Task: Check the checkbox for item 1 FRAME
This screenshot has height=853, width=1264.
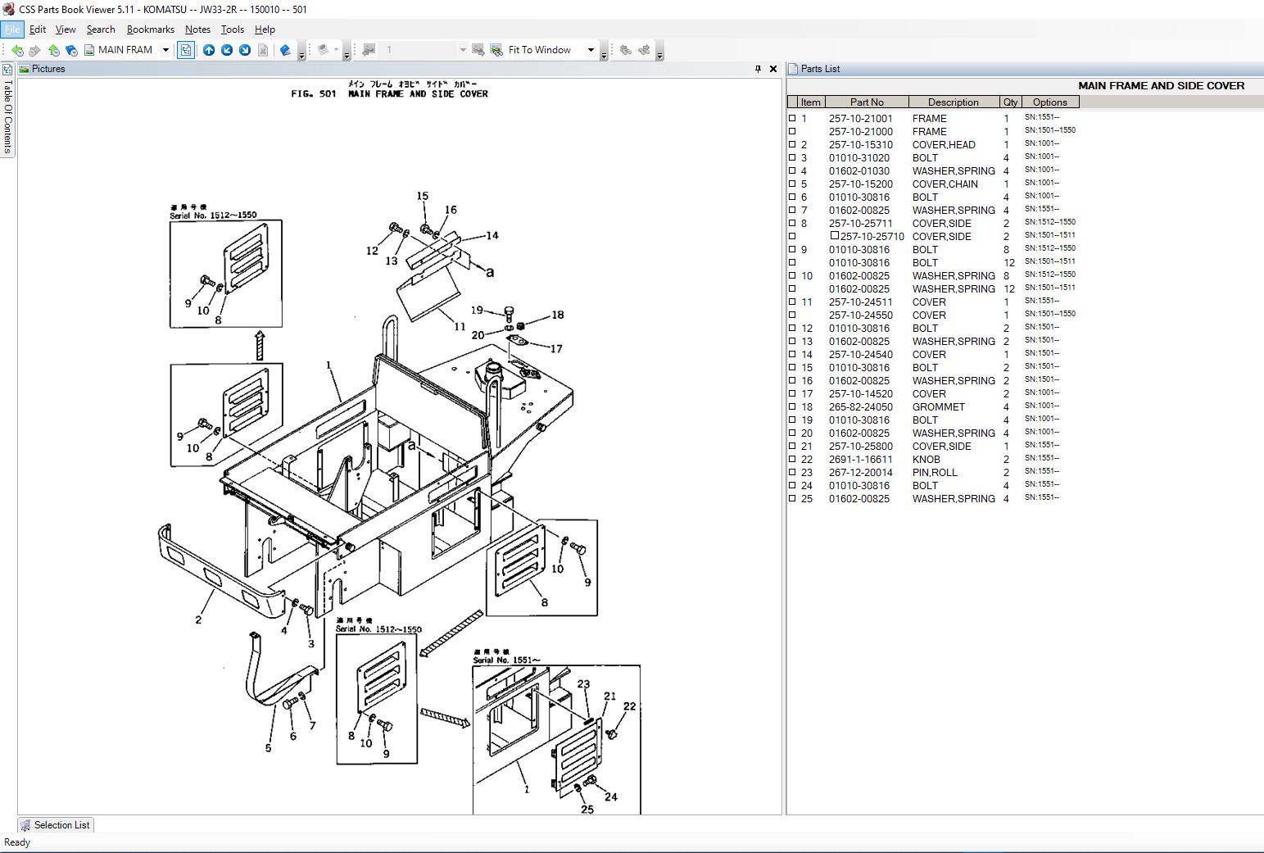Action: 792,118
